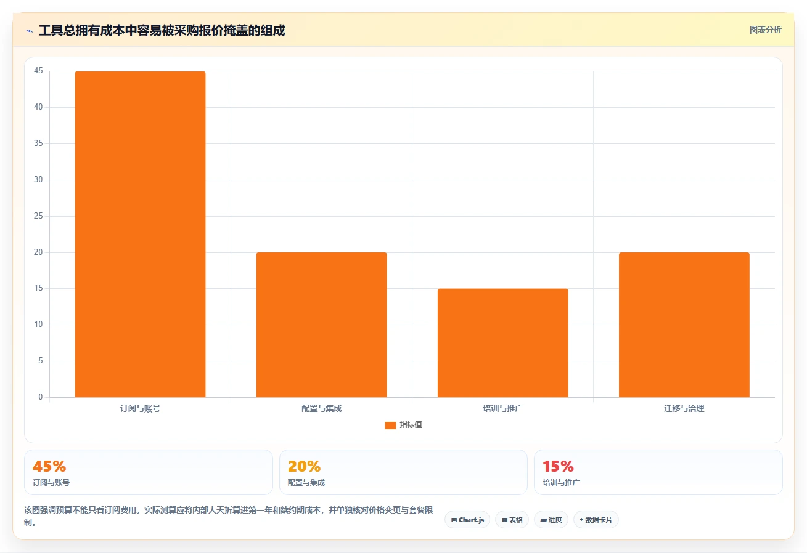
Task: Toggle the 指标值 legend color swatch
Action: 390,425
